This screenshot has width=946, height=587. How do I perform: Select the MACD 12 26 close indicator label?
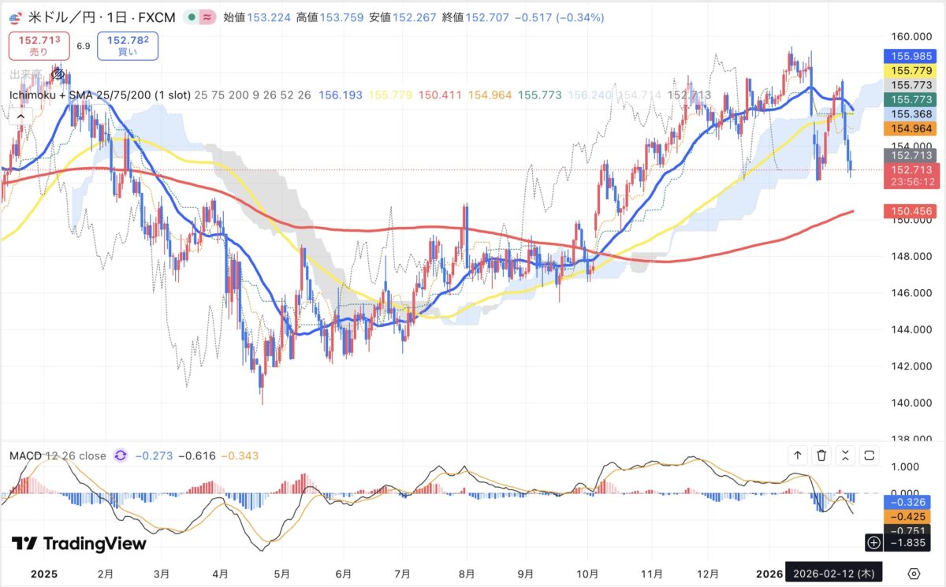tap(58, 455)
